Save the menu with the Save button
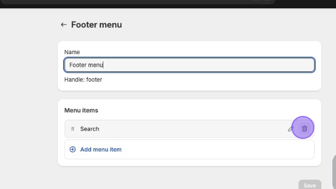The image size is (336, 189). click(x=309, y=185)
